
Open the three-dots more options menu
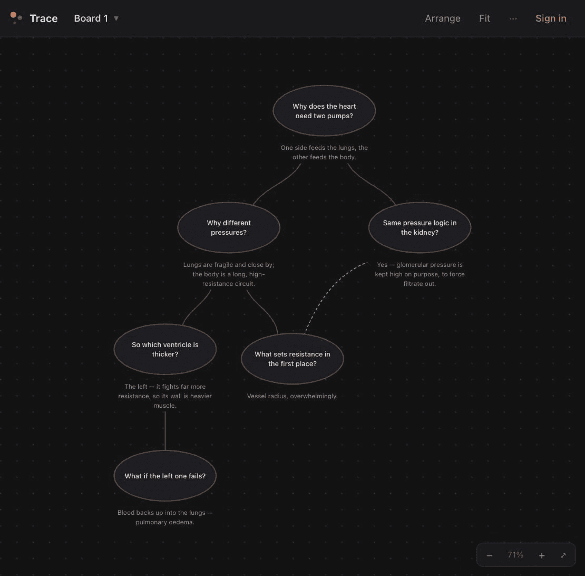coord(513,19)
